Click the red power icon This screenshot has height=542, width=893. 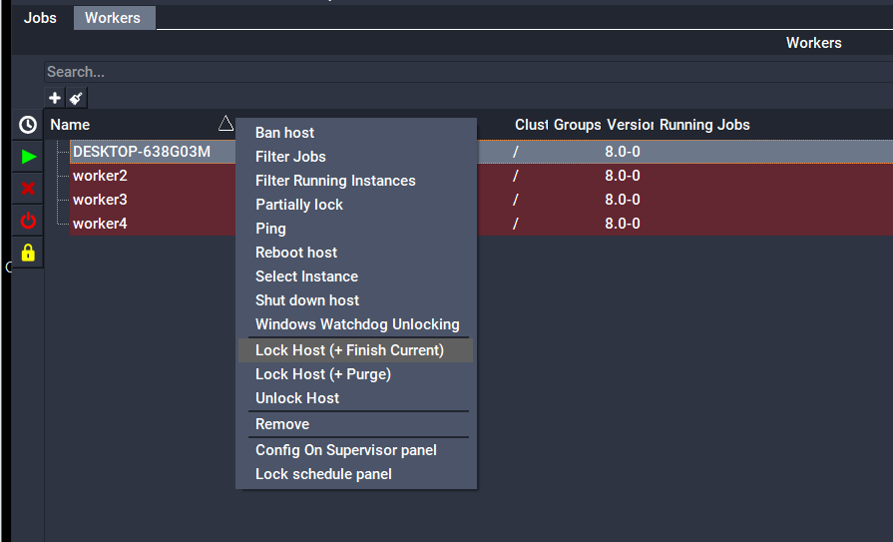(28, 221)
